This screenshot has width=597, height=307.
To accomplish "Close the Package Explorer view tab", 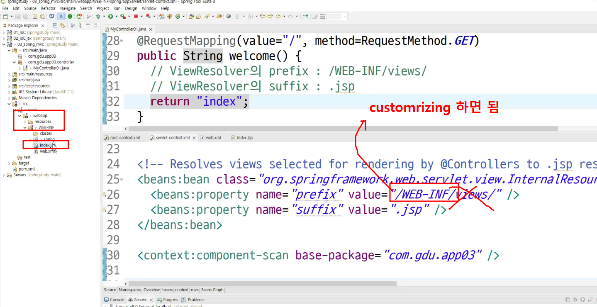I will [43, 26].
